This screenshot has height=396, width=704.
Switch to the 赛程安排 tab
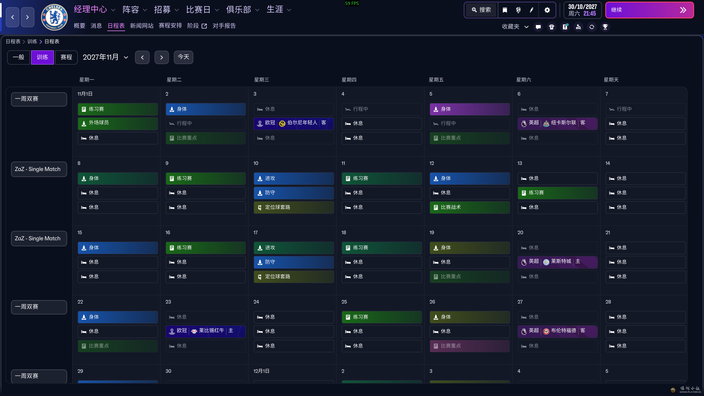coord(170,26)
